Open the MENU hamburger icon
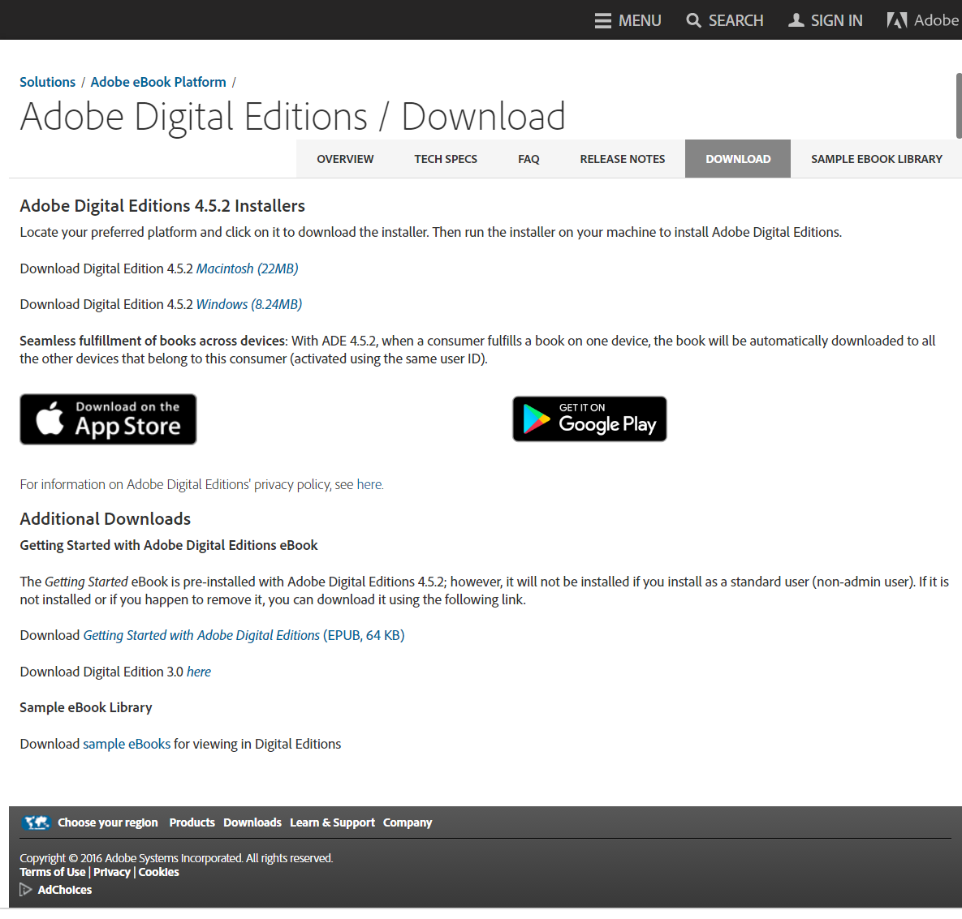Screen dimensions: 962x919 [604, 19]
